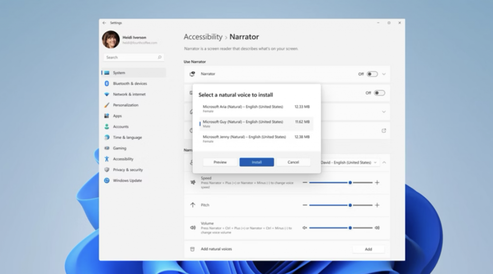Click the System monitor icon
Screen dimensions: 493x274
pyautogui.click(x=107, y=73)
